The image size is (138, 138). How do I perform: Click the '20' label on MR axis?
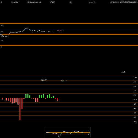[135, 95]
